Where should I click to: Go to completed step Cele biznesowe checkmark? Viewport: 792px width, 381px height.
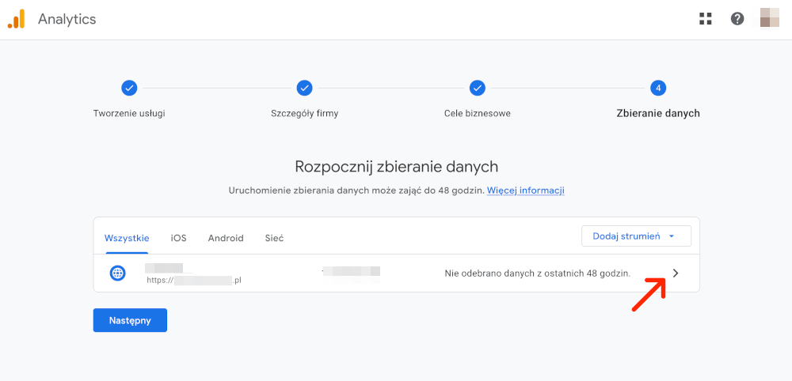[478, 89]
